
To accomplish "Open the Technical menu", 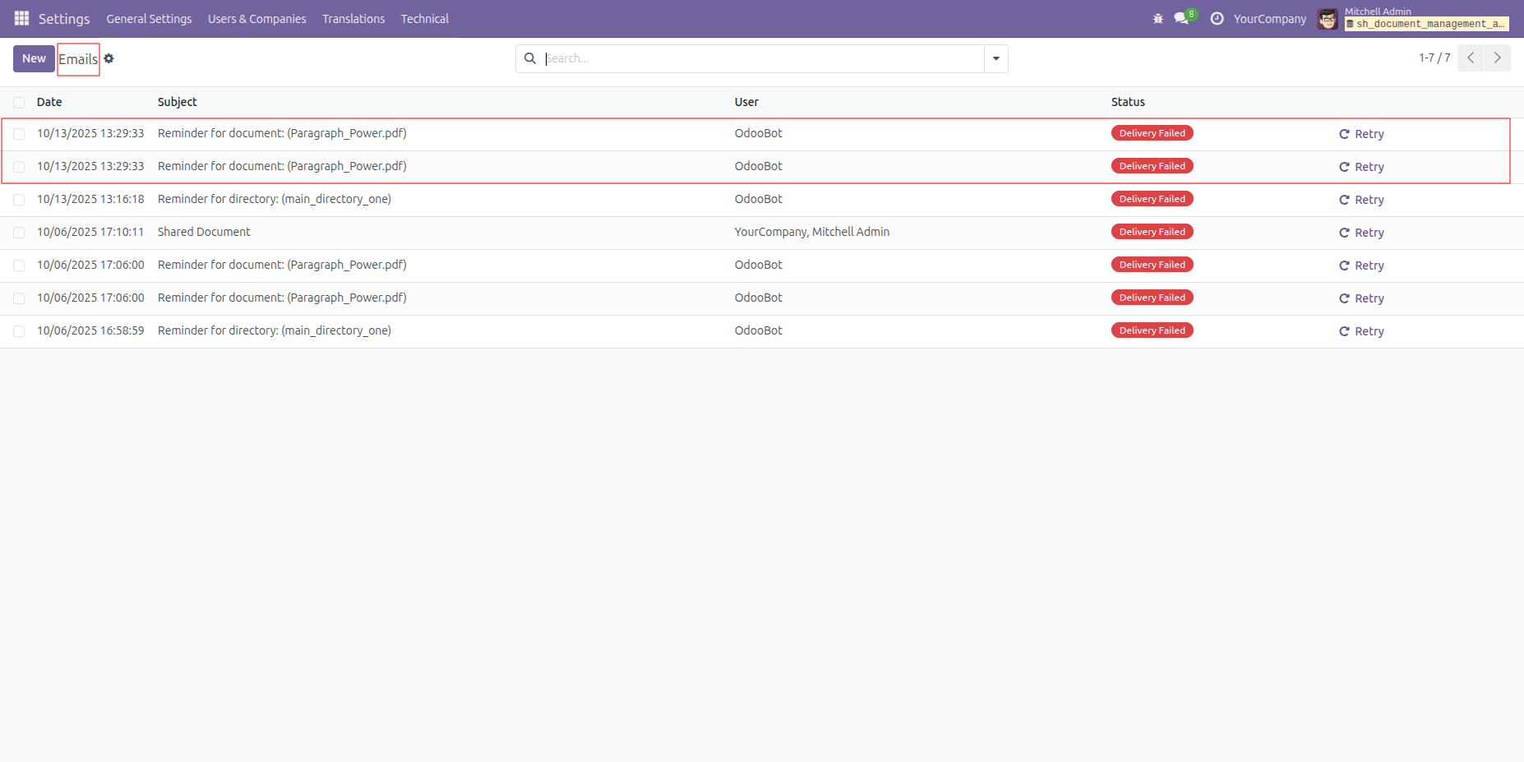I will [424, 19].
